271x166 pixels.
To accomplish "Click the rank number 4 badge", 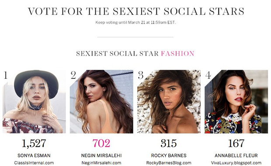I will tap(208, 75).
